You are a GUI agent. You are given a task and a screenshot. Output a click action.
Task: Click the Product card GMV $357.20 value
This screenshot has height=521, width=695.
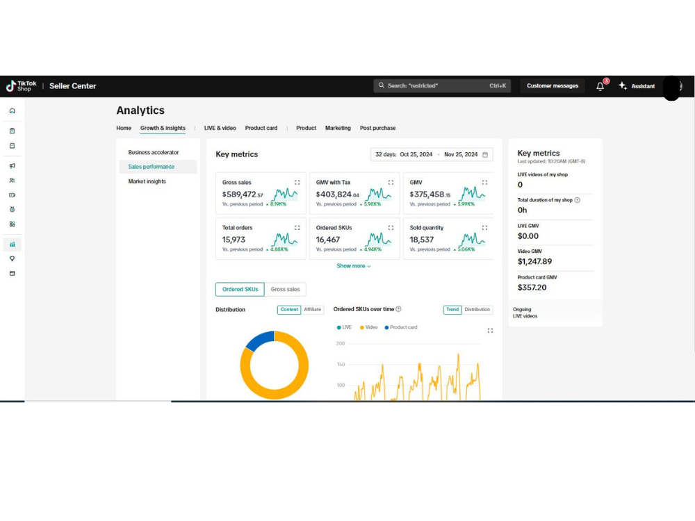pyautogui.click(x=532, y=288)
